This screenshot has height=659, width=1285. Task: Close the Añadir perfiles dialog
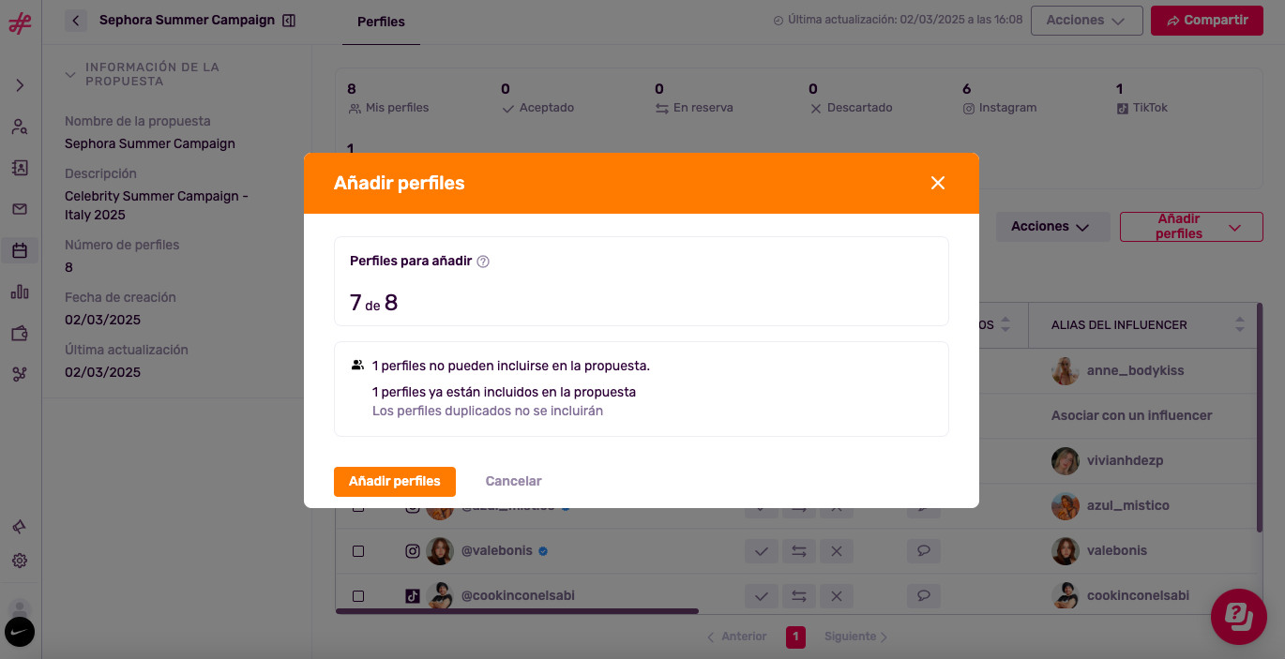tap(938, 183)
